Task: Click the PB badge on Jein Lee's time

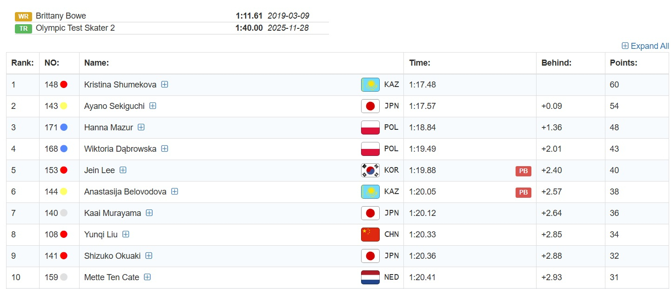Action: tap(523, 171)
